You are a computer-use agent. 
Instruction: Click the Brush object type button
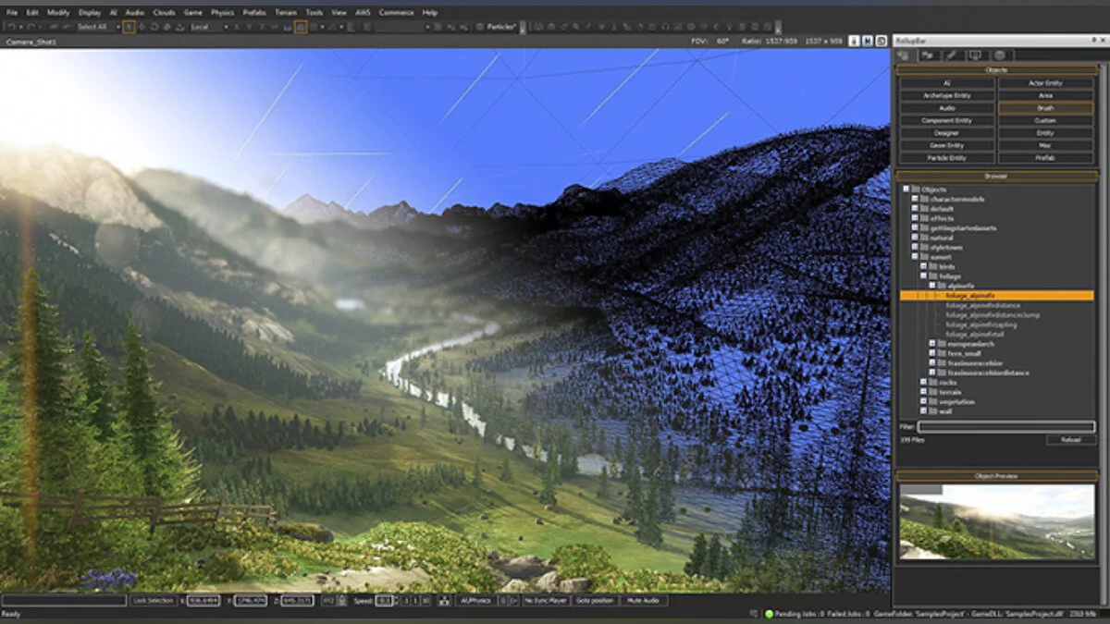1045,108
